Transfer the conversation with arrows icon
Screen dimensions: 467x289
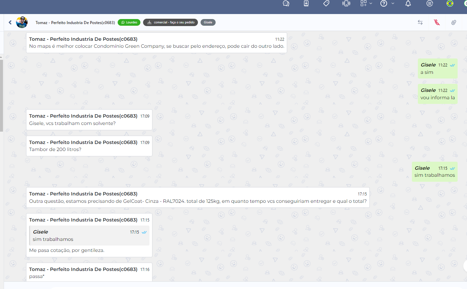[420, 22]
